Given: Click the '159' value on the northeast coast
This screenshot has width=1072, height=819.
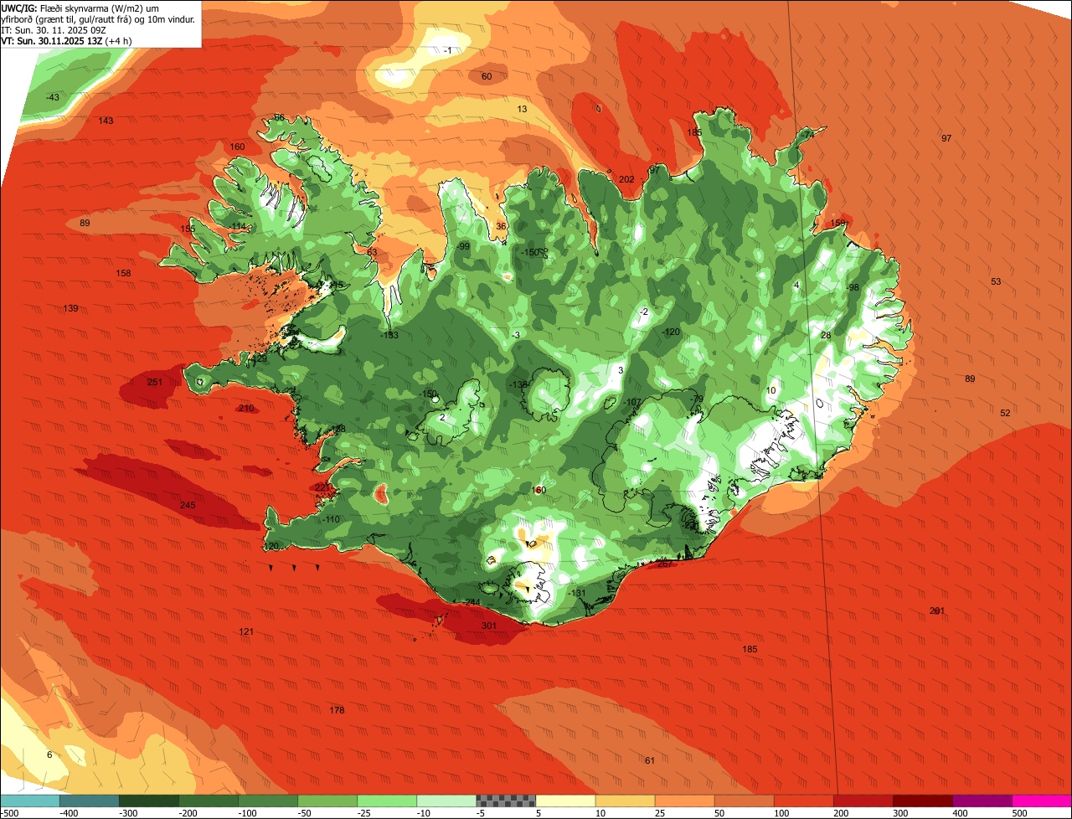Looking at the screenshot, I should click(838, 223).
